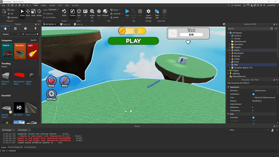This screenshot has height=157, width=279.
Task: Click the green PLAY button in-game
Action: [133, 41]
